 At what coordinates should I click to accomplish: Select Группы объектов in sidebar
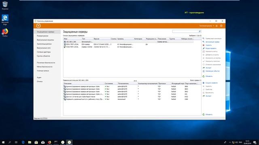coord(43,56)
